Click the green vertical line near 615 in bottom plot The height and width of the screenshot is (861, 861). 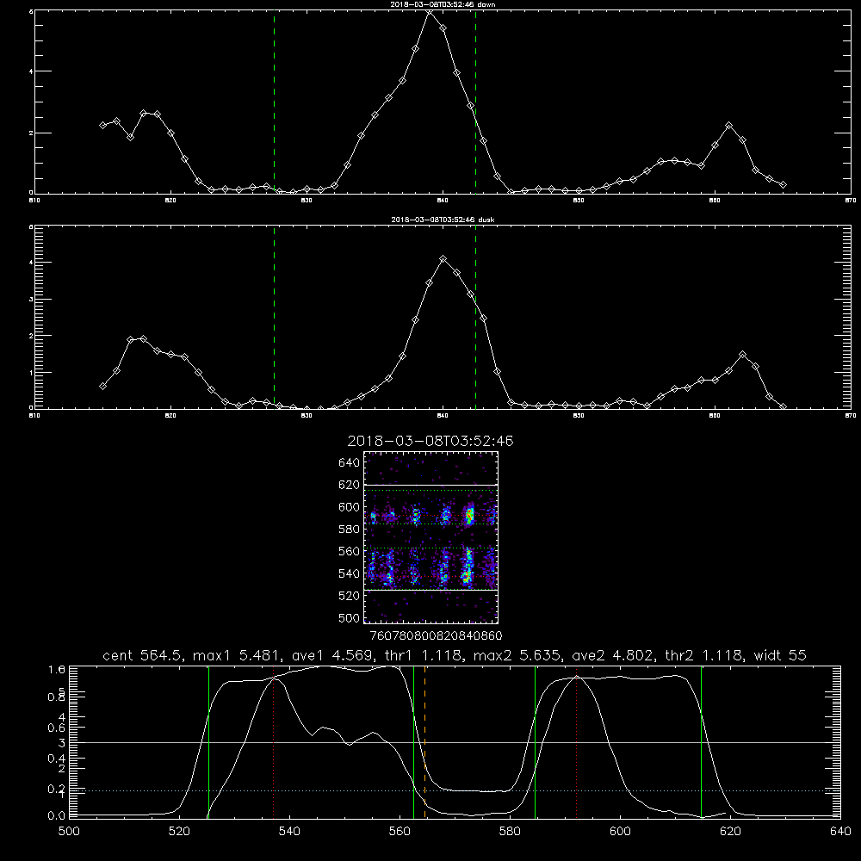701,741
